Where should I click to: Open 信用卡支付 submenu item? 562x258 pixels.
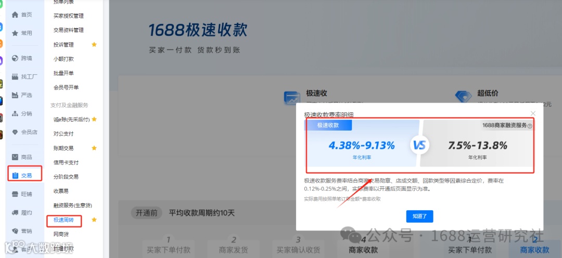(66, 162)
